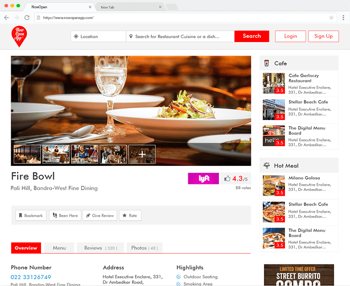Click the Give Review button
Screen dimensions: 350x286
100,215
